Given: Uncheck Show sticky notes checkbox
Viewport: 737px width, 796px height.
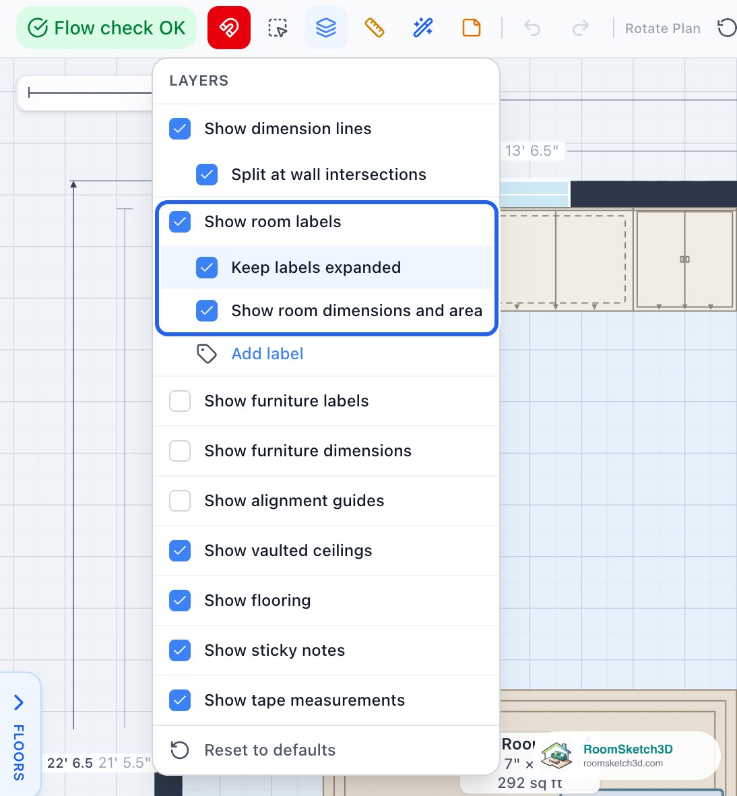Looking at the screenshot, I should (180, 650).
